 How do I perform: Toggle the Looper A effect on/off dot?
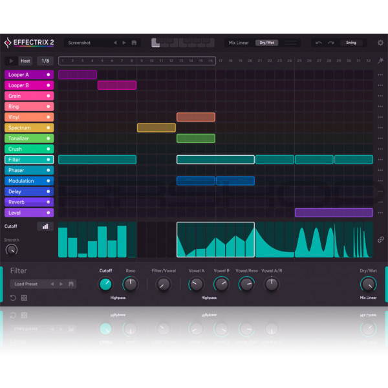pos(48,75)
